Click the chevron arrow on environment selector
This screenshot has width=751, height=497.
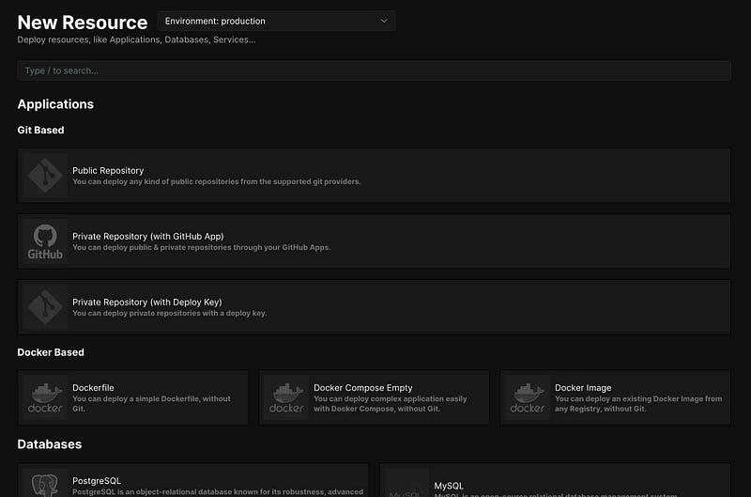[x=384, y=21]
